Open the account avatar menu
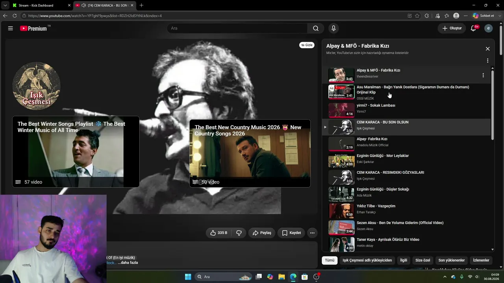Viewport: 504px width, 283px height. point(488,28)
